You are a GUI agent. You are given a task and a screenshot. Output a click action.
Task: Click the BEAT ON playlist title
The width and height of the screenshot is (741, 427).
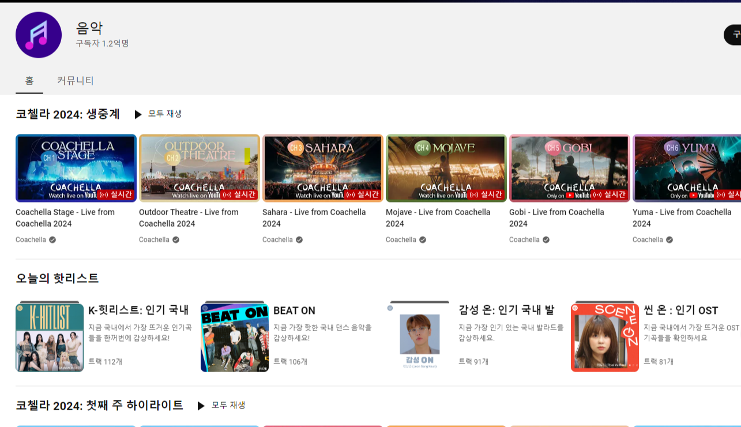point(294,310)
